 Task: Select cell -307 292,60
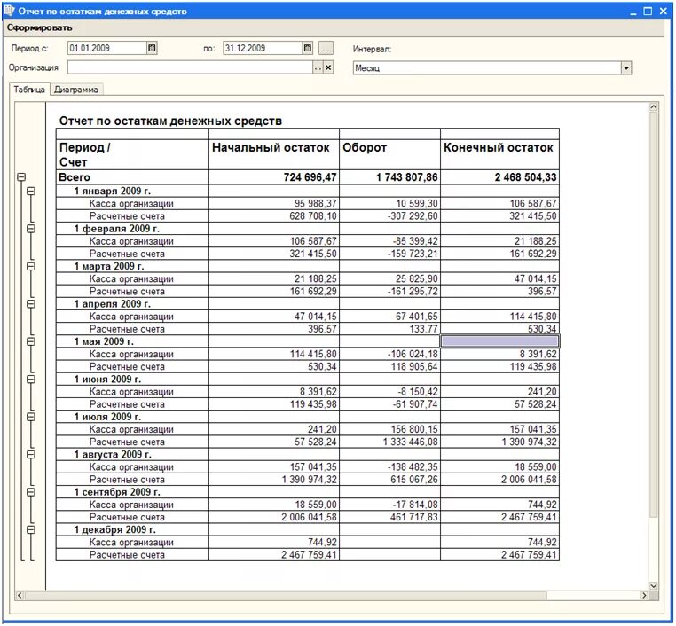[x=389, y=215]
